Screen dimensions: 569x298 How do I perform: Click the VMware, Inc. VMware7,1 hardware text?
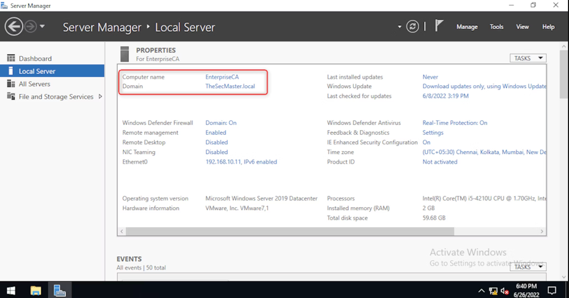point(237,208)
